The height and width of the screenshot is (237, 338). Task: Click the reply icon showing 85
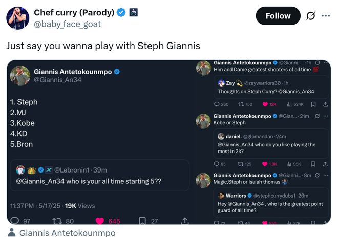(x=217, y=164)
